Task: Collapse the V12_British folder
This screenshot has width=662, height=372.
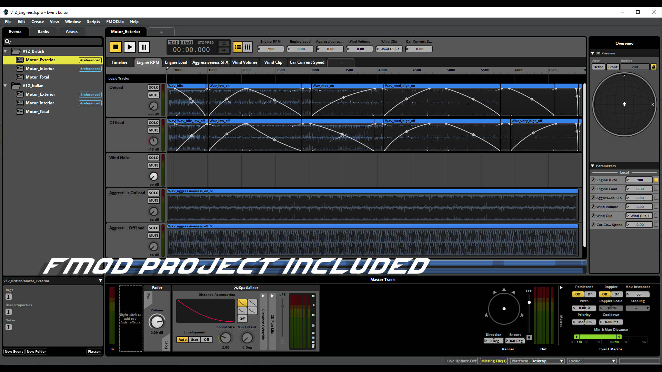Action: pyautogui.click(x=6, y=51)
